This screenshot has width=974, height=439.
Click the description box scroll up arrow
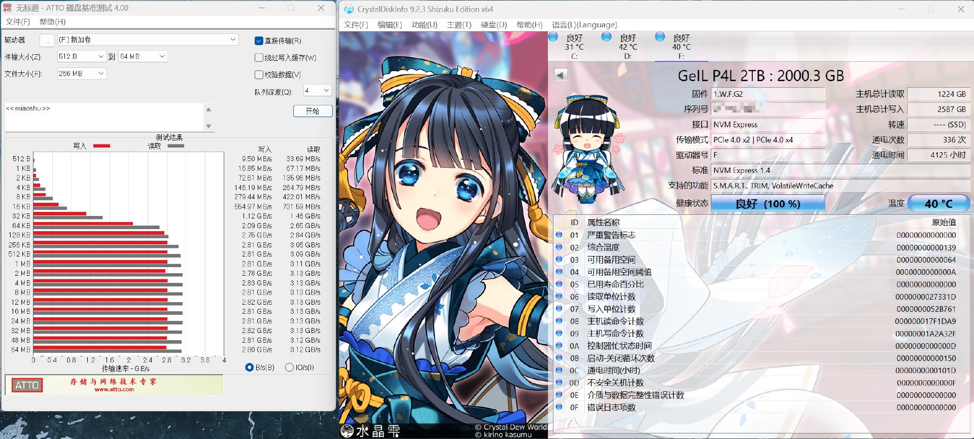(208, 109)
